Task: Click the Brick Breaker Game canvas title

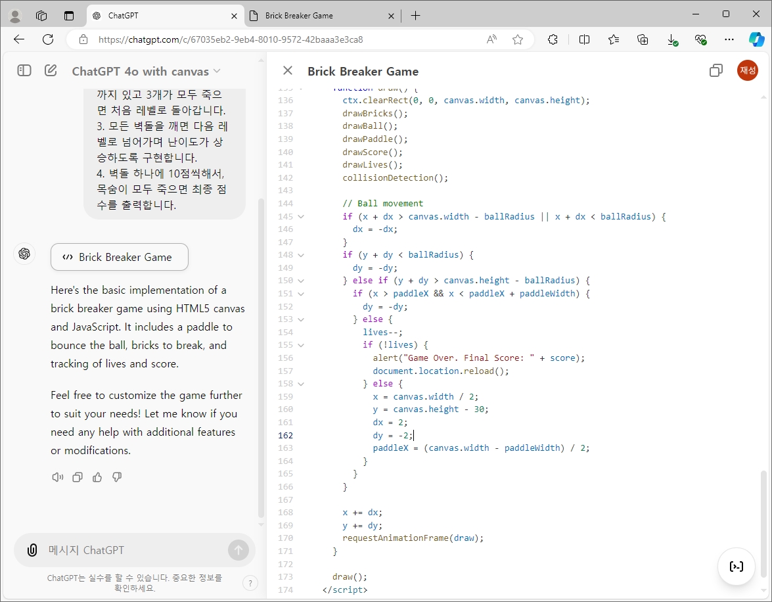Action: [363, 72]
